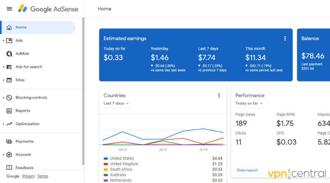Screen dimensions: 330x183
Task: Open Payments via its sidebar icon
Action: click(x=9, y=142)
